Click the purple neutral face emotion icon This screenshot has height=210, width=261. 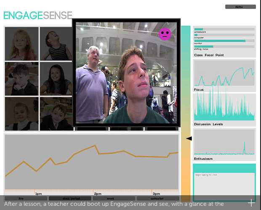pos(165,34)
